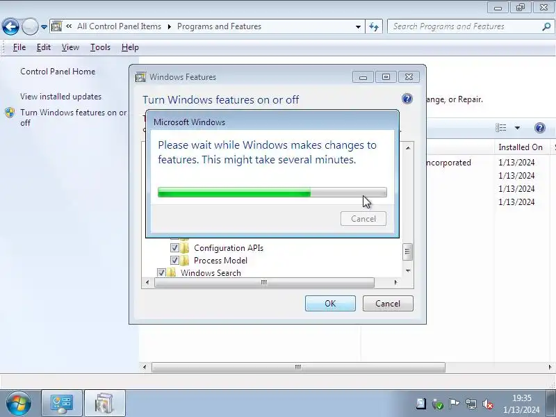
Task: Click feature list scroll left arrow
Action: coord(147,282)
